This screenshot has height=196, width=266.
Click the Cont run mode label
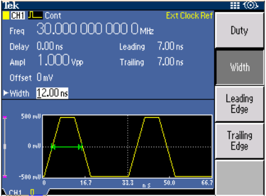pyautogui.click(x=53, y=16)
